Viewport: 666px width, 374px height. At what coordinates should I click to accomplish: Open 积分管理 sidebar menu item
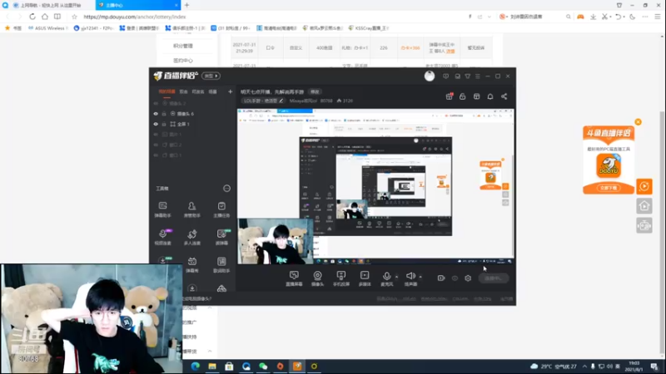pyautogui.click(x=183, y=46)
